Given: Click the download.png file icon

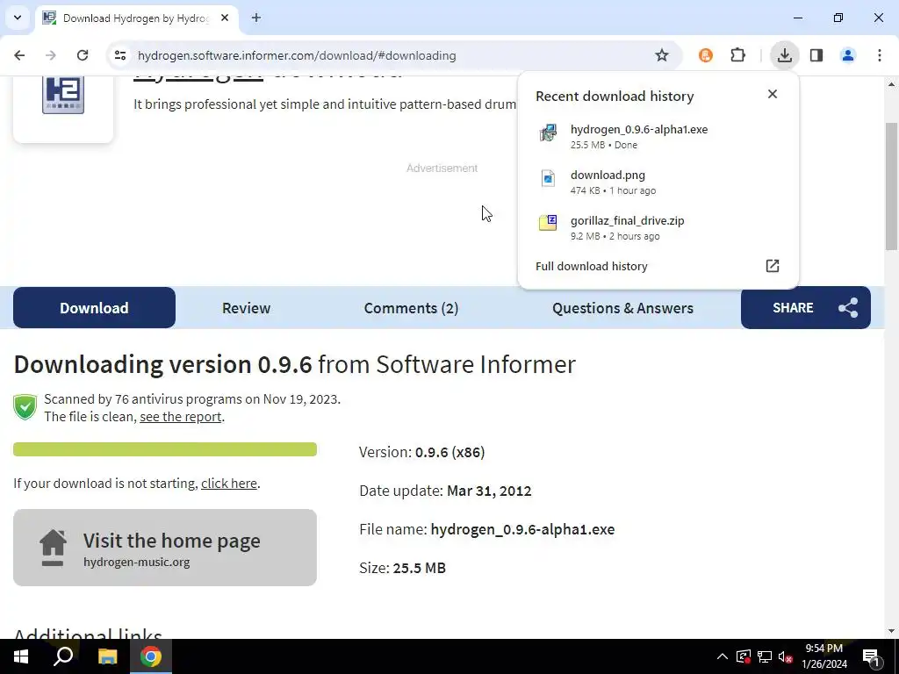Looking at the screenshot, I should click(x=548, y=179).
